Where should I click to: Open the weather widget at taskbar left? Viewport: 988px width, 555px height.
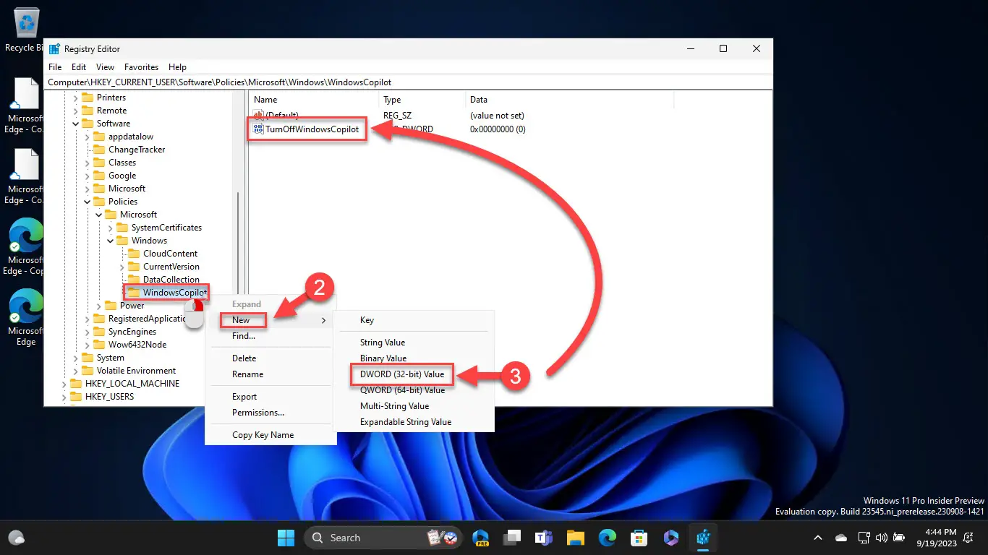(x=16, y=538)
